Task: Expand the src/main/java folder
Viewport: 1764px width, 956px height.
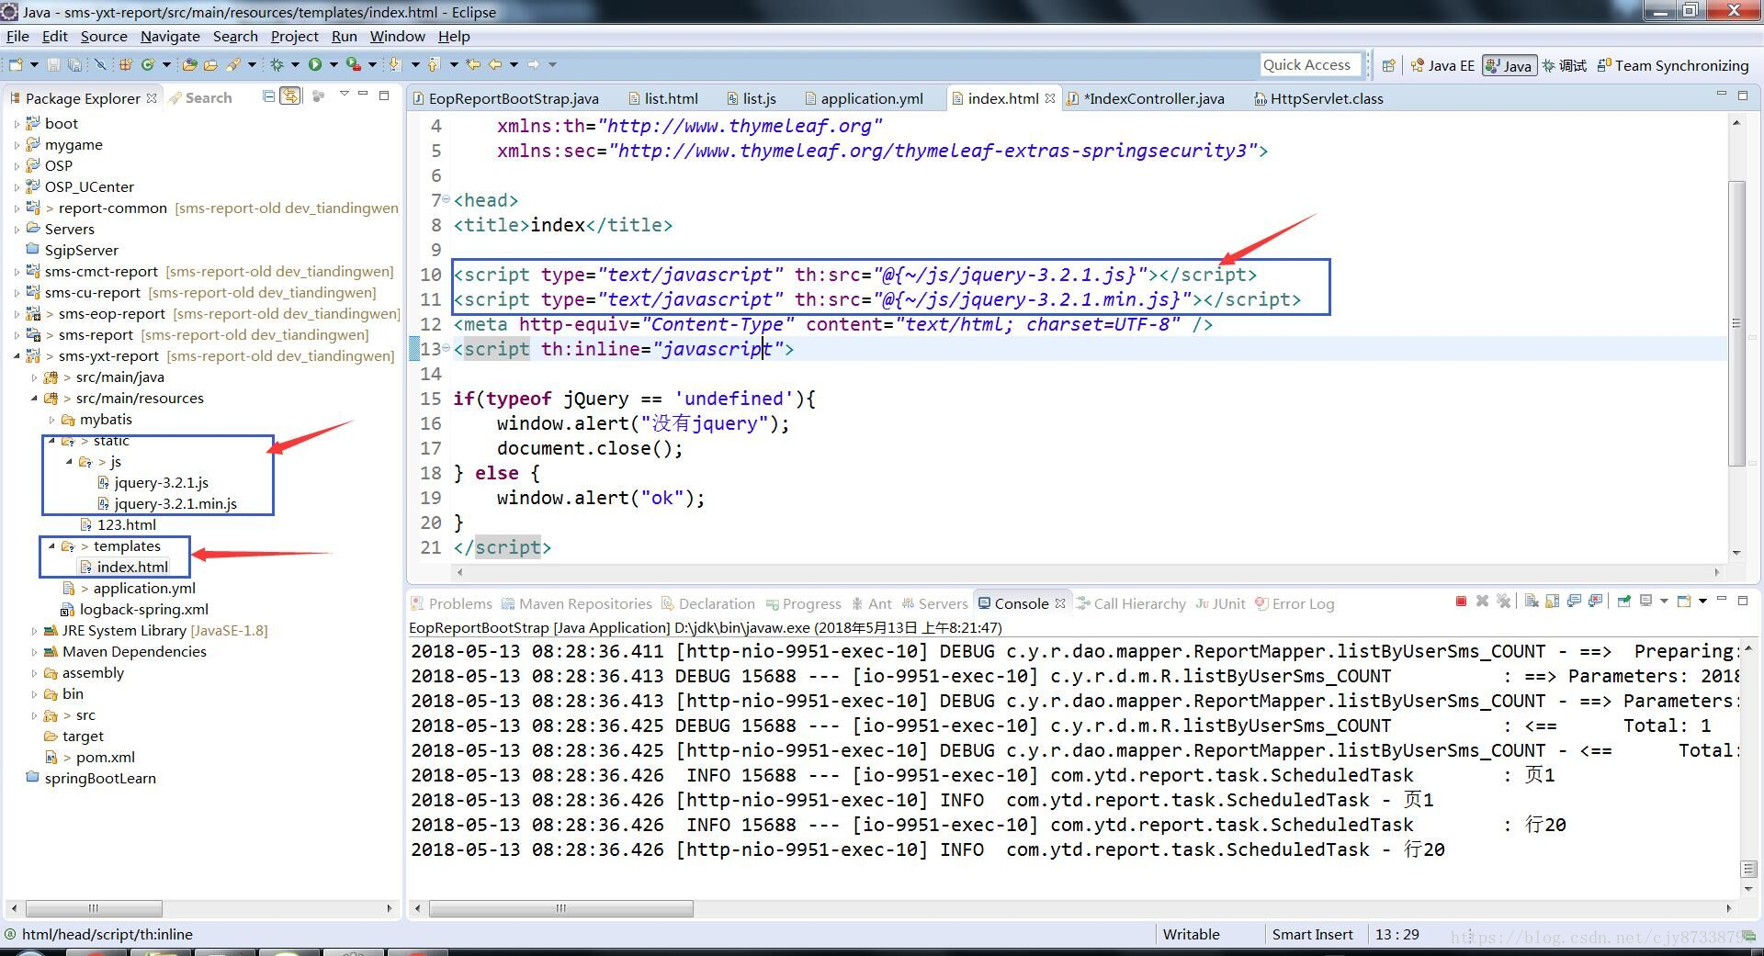Action: [x=34, y=377]
